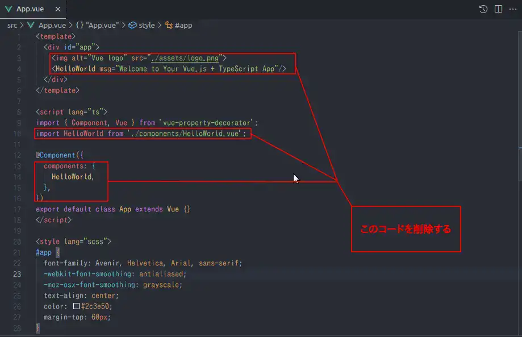Screen dimensions: 522x337
Task: Open the src folder breadcrumb dropdown
Action: click(12, 25)
